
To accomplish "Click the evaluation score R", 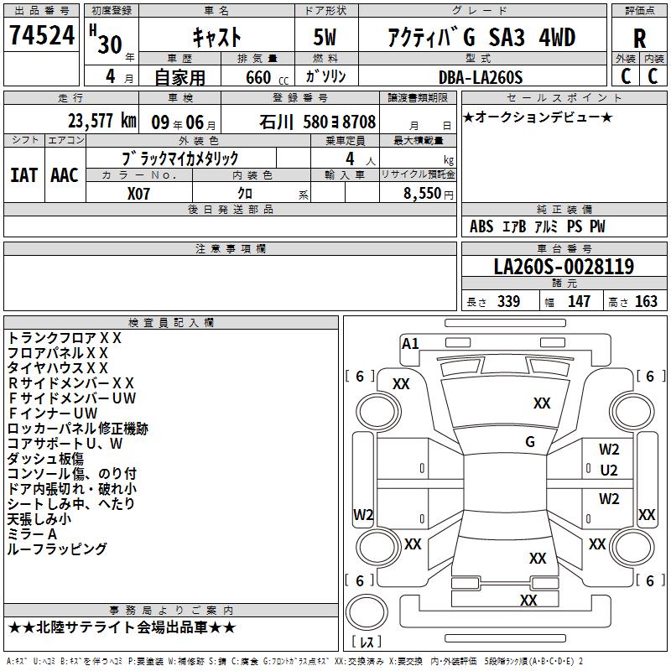I will pyautogui.click(x=639, y=39).
